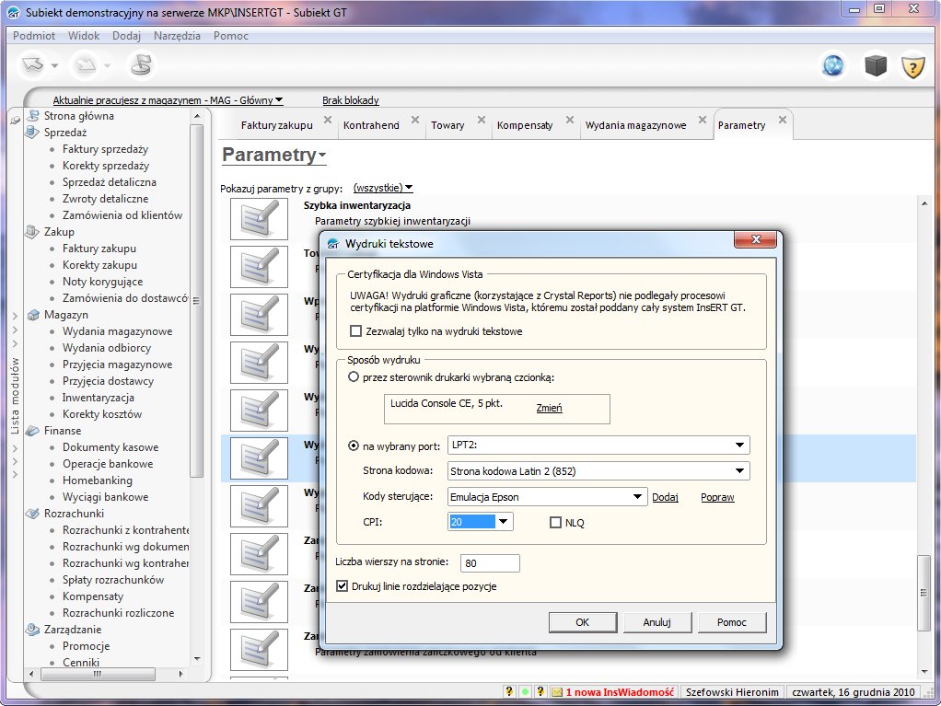
Task: Click the globe icon in the top toolbar
Action: point(833,65)
